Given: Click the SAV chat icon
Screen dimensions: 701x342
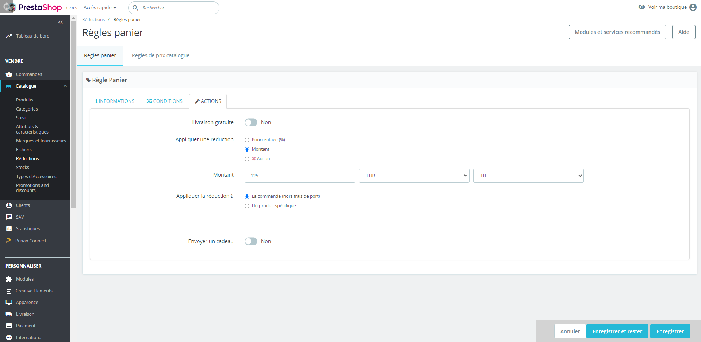Looking at the screenshot, I should 9,217.
